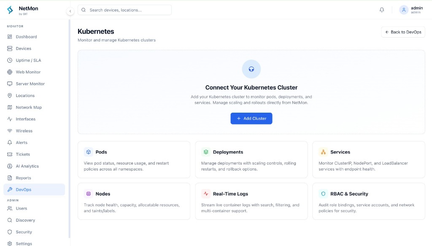Click the Nodes icon on its card

pyautogui.click(x=89, y=194)
